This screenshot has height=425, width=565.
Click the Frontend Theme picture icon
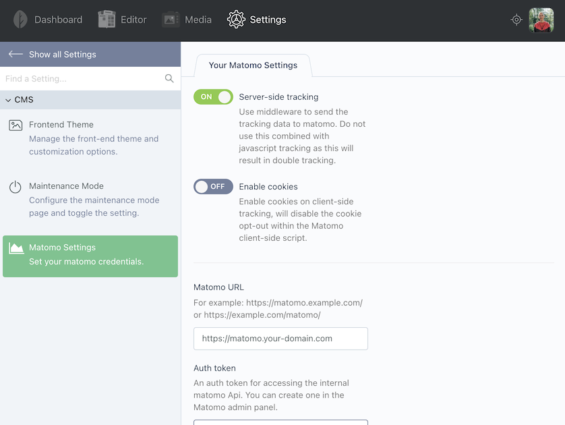[x=16, y=125]
